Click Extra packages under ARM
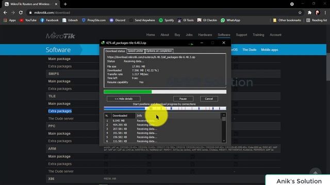 (x=60, y=164)
